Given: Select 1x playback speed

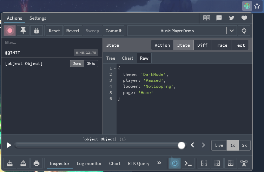Looking at the screenshot, I should (233, 145).
